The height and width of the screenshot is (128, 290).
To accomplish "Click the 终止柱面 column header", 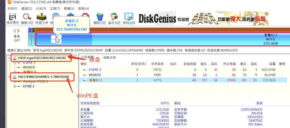I will pyautogui.click(x=229, y=64).
